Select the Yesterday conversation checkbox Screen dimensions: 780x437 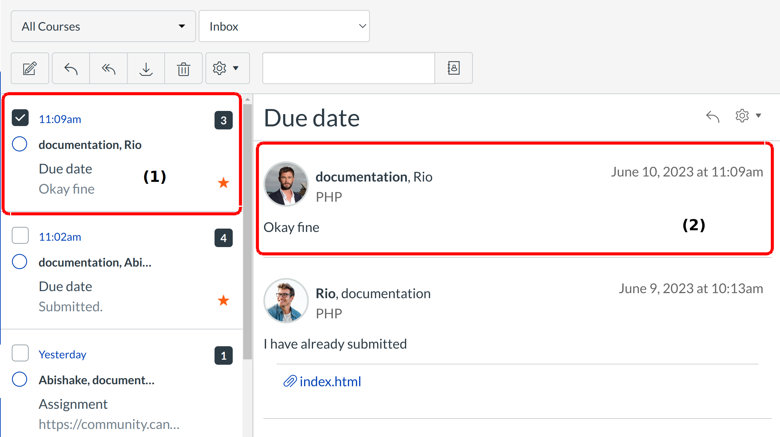(x=20, y=353)
